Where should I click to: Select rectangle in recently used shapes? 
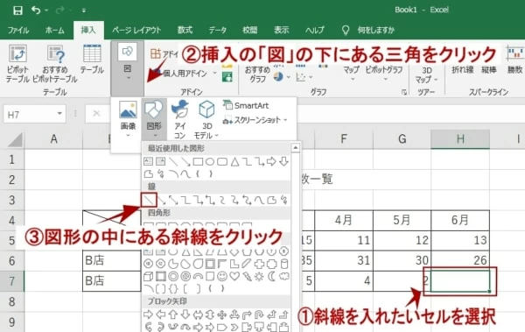[x=198, y=162]
